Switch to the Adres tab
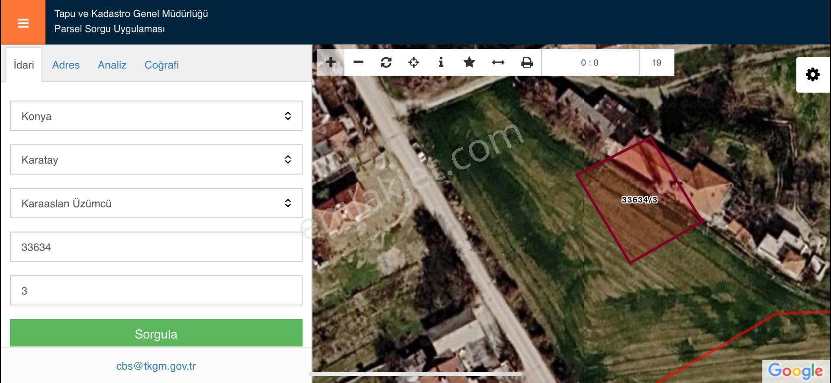This screenshot has height=383, width=831. coord(66,65)
